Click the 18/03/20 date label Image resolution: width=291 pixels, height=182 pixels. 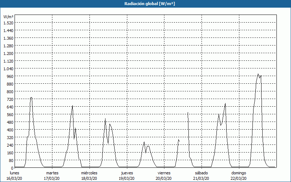[89, 178]
